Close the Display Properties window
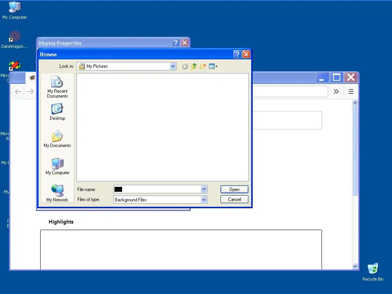392x294 pixels. 185,43
